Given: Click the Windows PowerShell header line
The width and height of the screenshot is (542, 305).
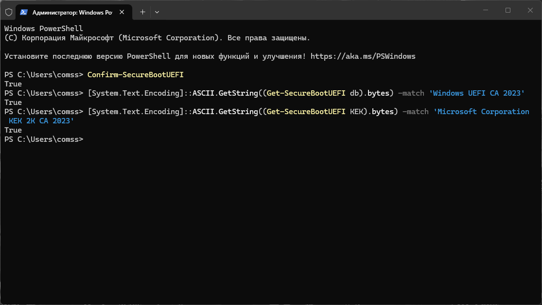Looking at the screenshot, I should (44, 29).
